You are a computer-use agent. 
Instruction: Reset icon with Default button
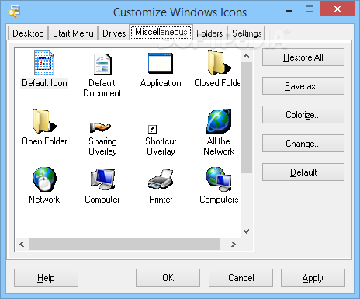click(303, 172)
